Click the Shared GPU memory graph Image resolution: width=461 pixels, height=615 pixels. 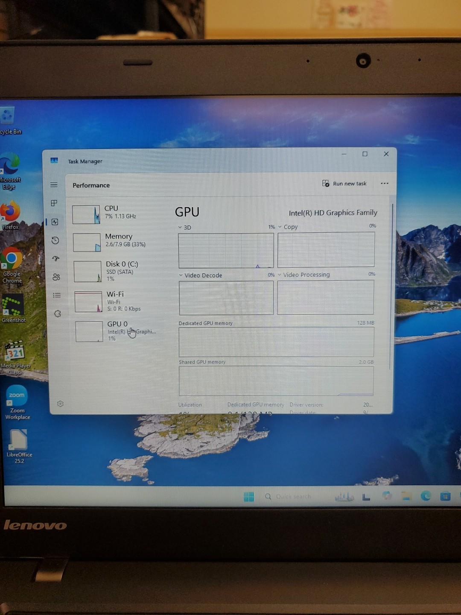[x=276, y=381]
